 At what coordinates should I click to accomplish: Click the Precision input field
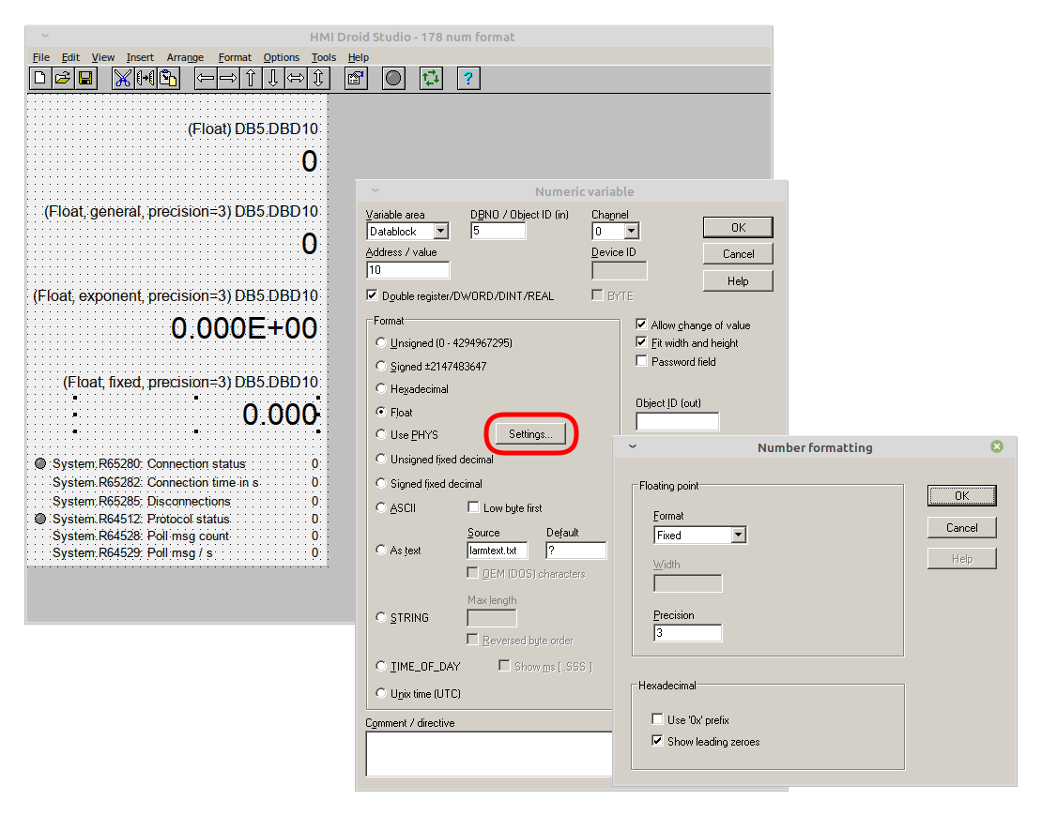(688, 632)
